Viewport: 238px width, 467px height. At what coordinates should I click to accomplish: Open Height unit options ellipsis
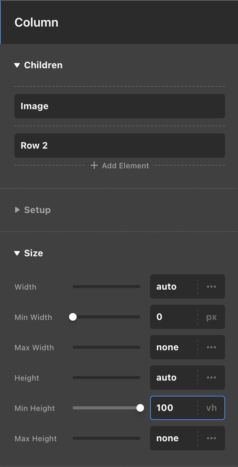point(211,378)
